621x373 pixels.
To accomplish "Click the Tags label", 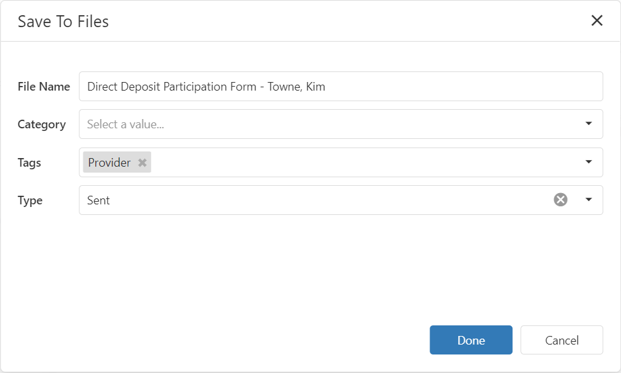I will pyautogui.click(x=29, y=163).
